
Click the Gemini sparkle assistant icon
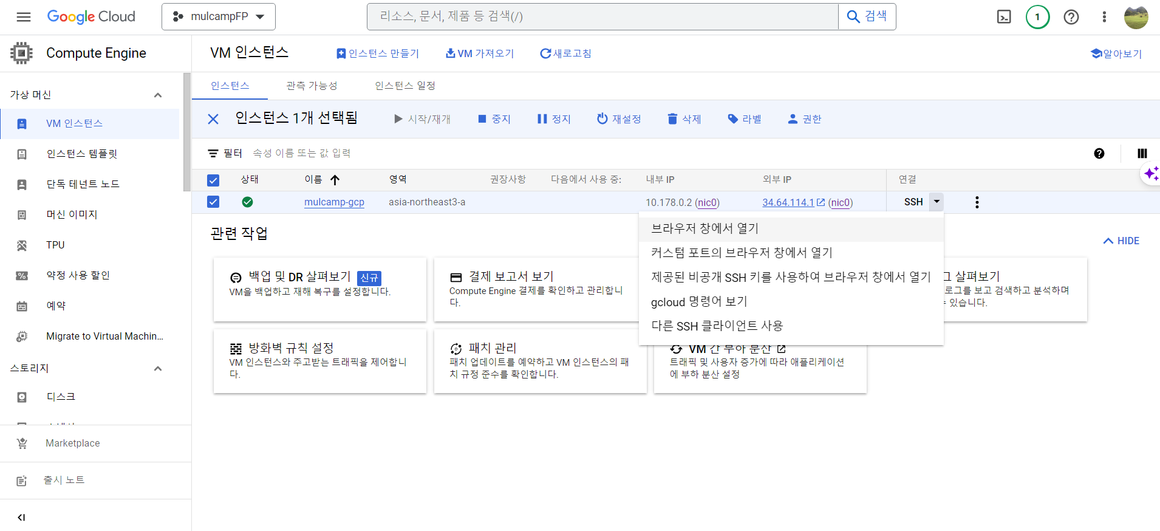[x=1151, y=174]
